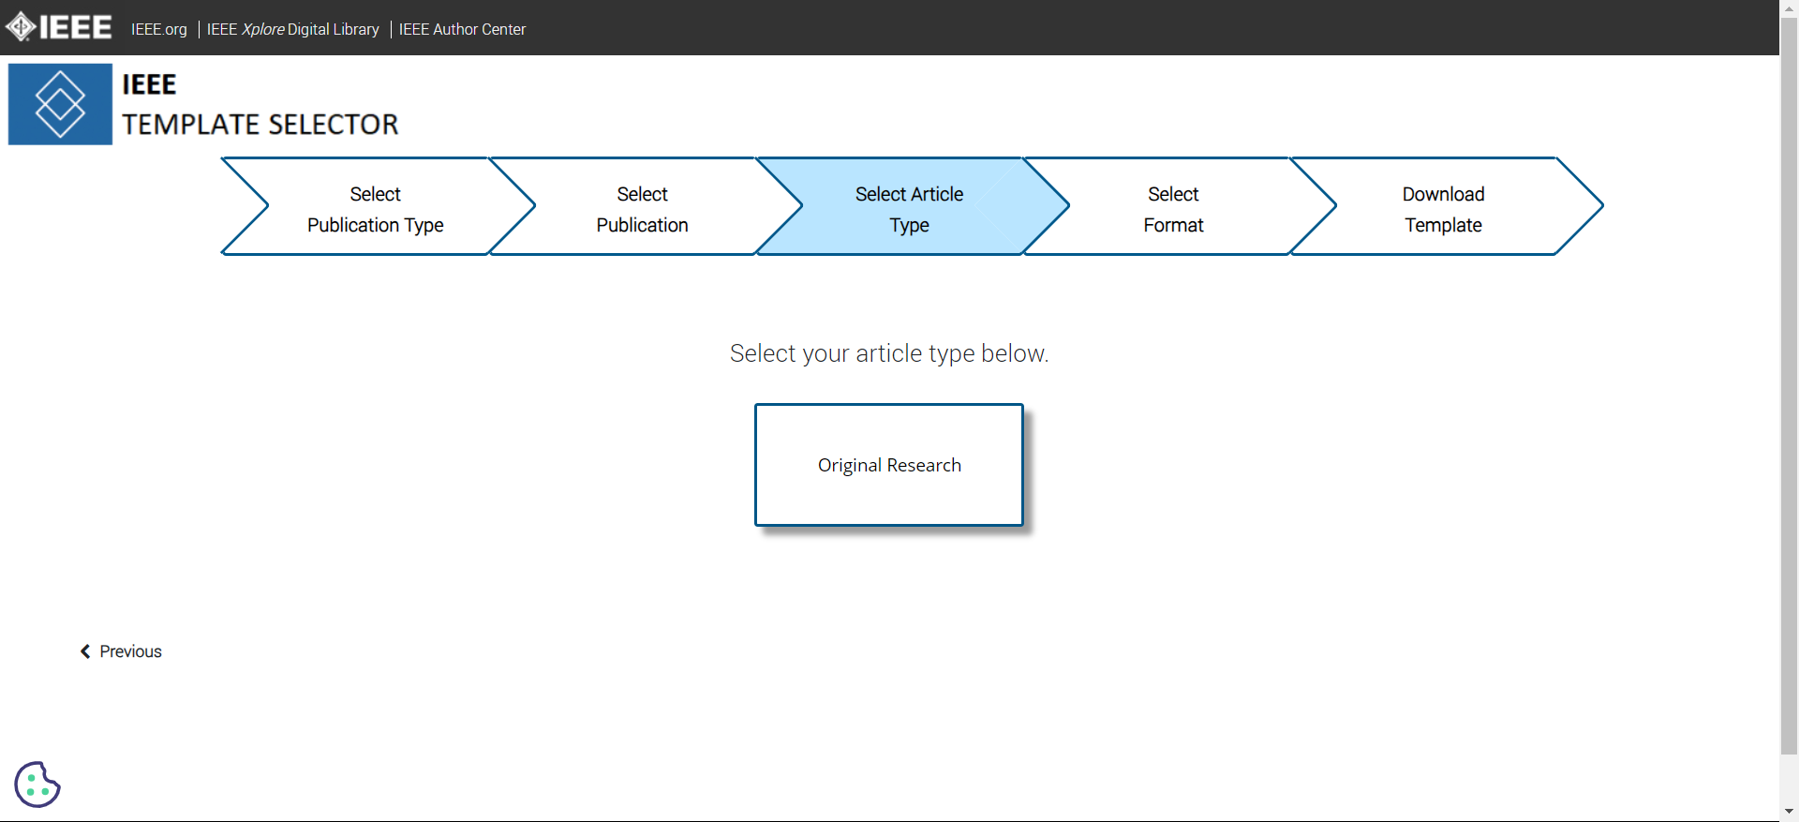Open the IEEE.org link
Image resolution: width=1799 pixels, height=822 pixels.
[x=159, y=29]
